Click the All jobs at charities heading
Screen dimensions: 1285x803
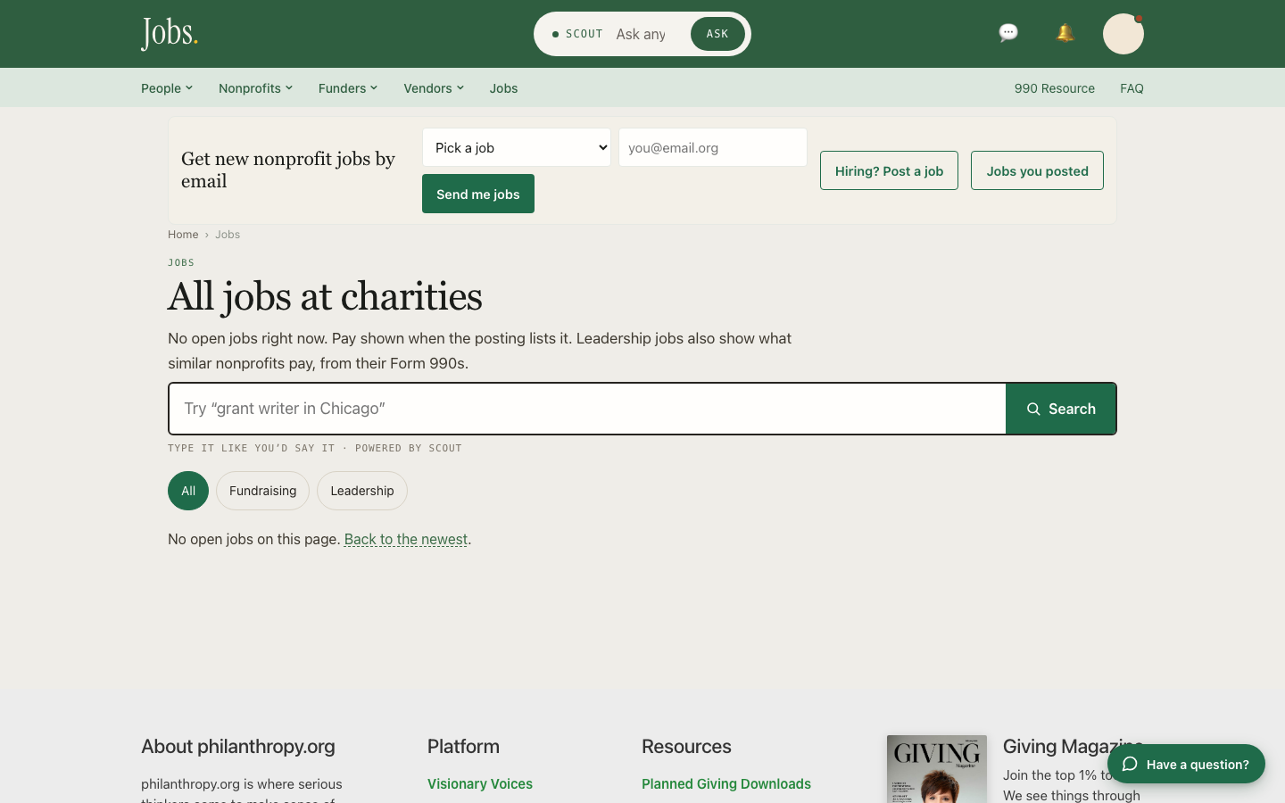coord(325,296)
